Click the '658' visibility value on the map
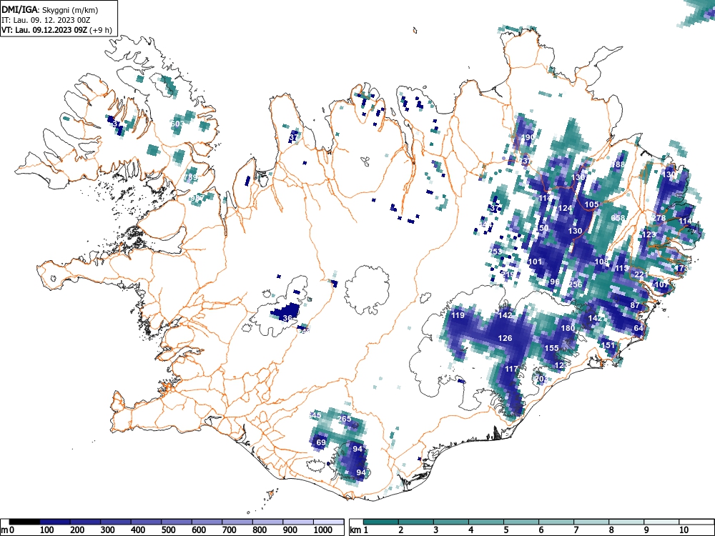715x536 pixels. [618, 218]
